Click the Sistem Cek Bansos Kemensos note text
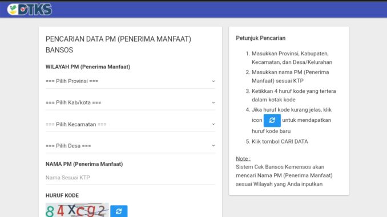This screenshot has width=387, height=217. [x=284, y=175]
